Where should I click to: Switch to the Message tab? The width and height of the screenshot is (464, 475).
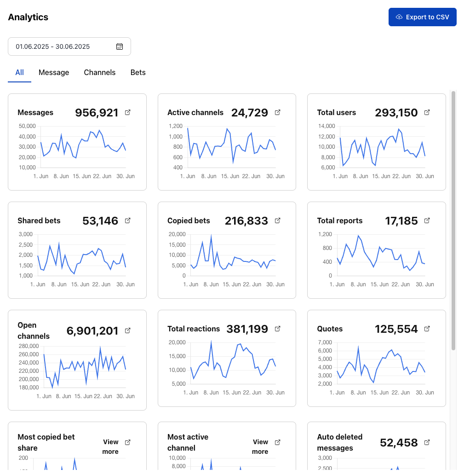tap(54, 72)
